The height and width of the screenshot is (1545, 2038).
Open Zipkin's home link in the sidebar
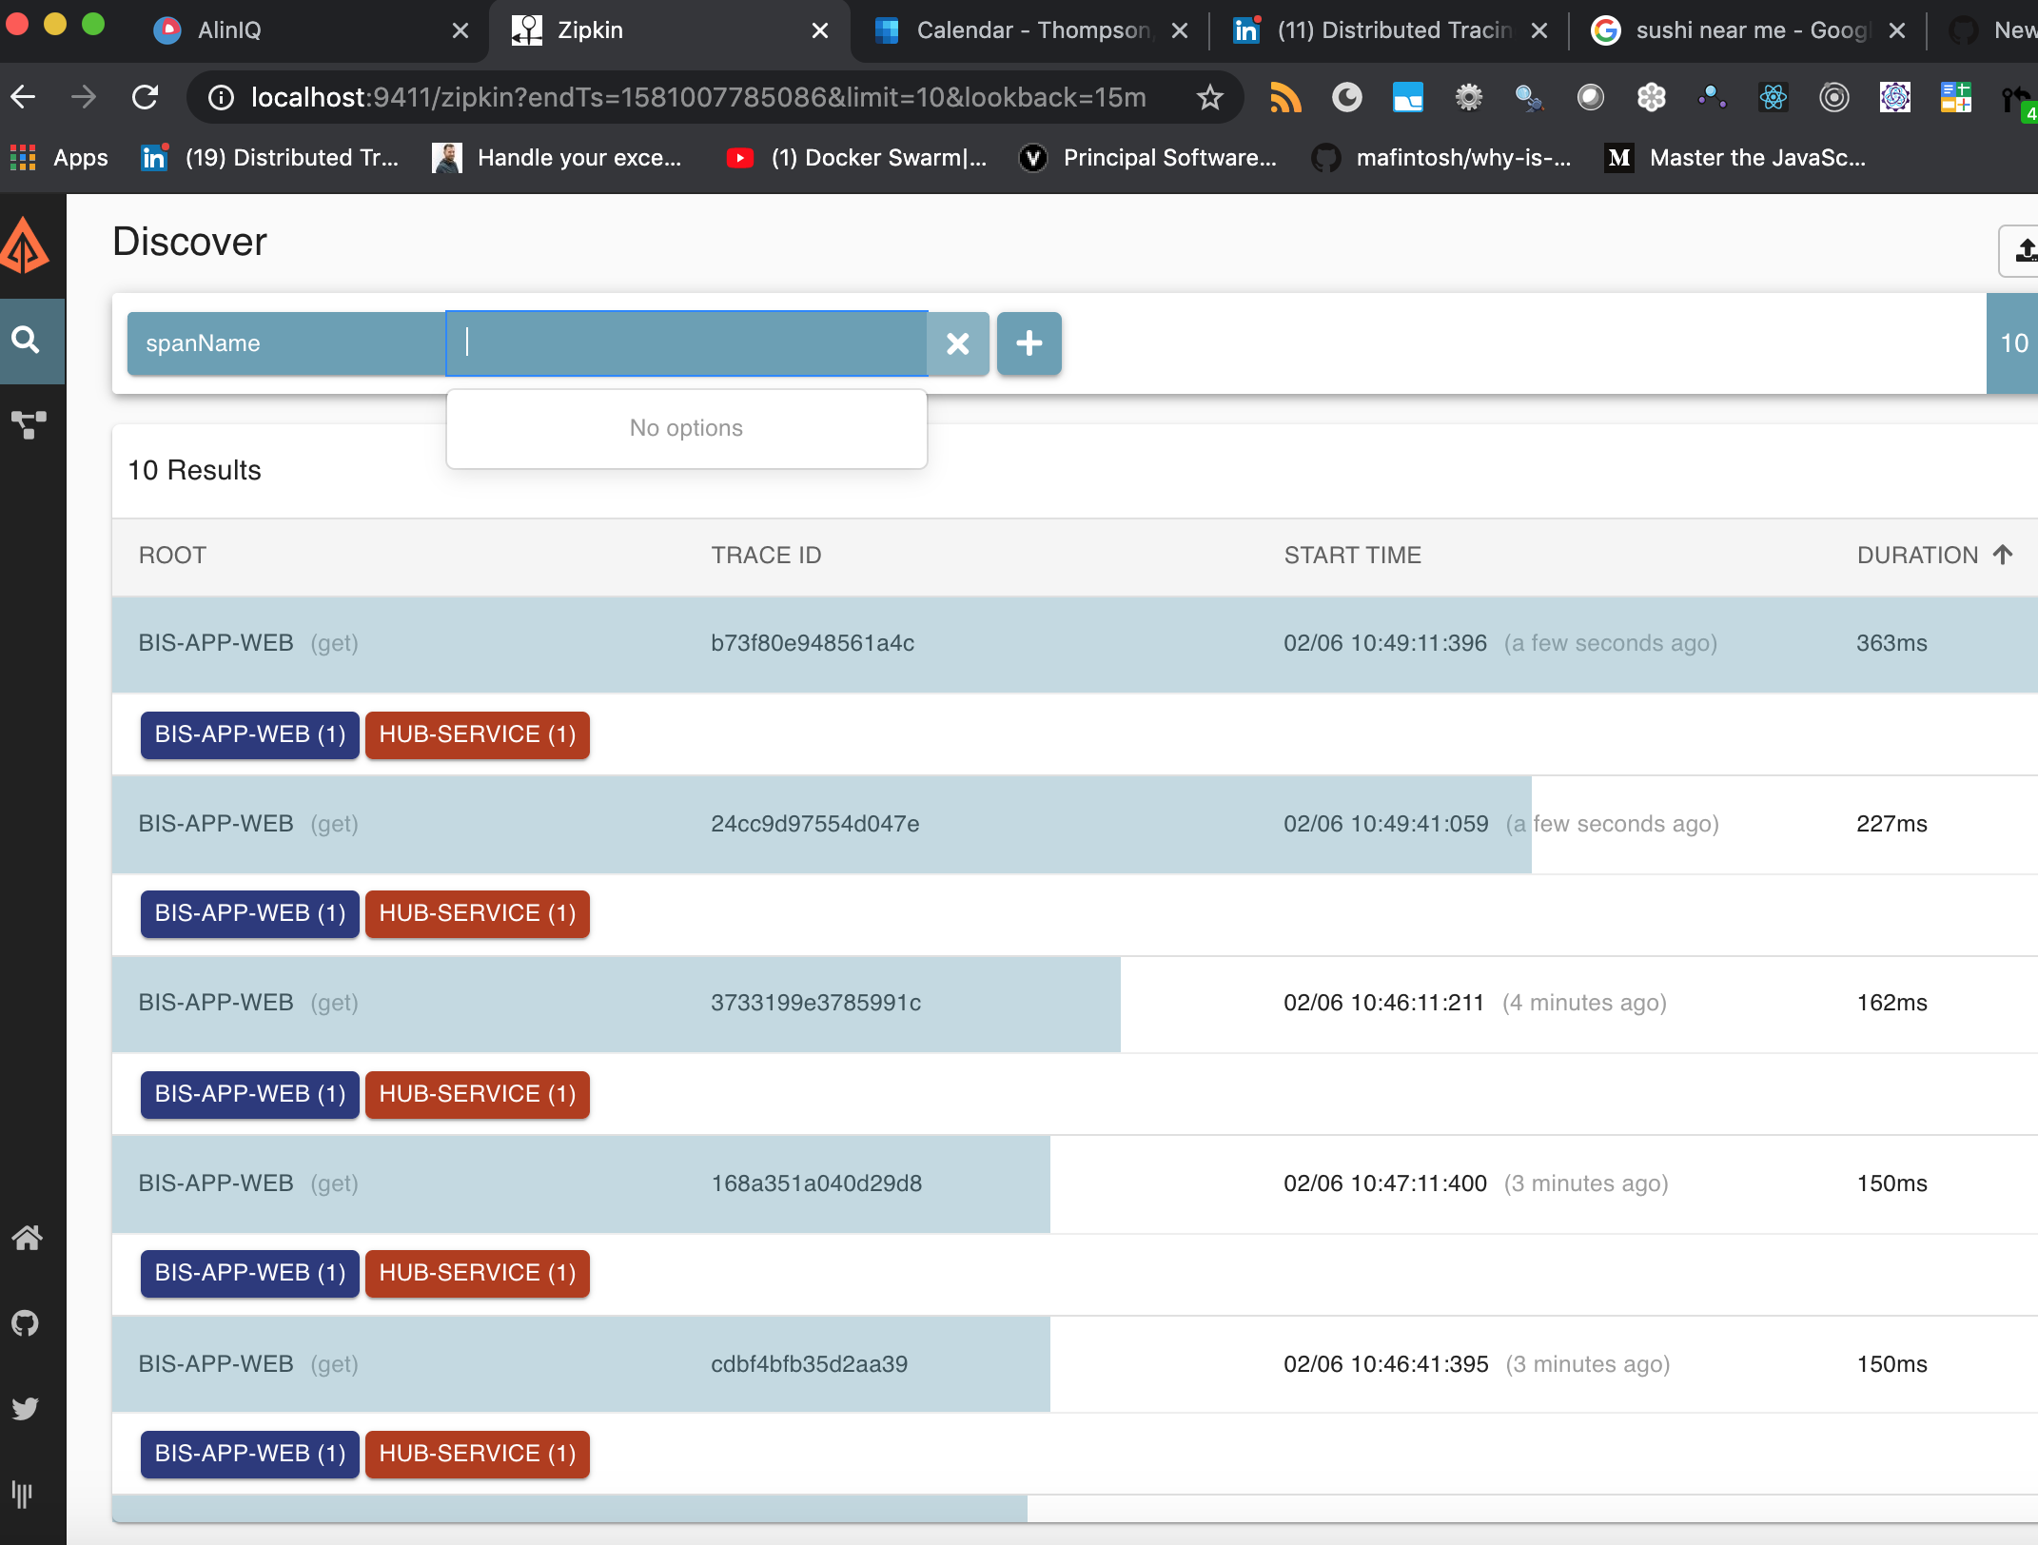coord(27,1238)
